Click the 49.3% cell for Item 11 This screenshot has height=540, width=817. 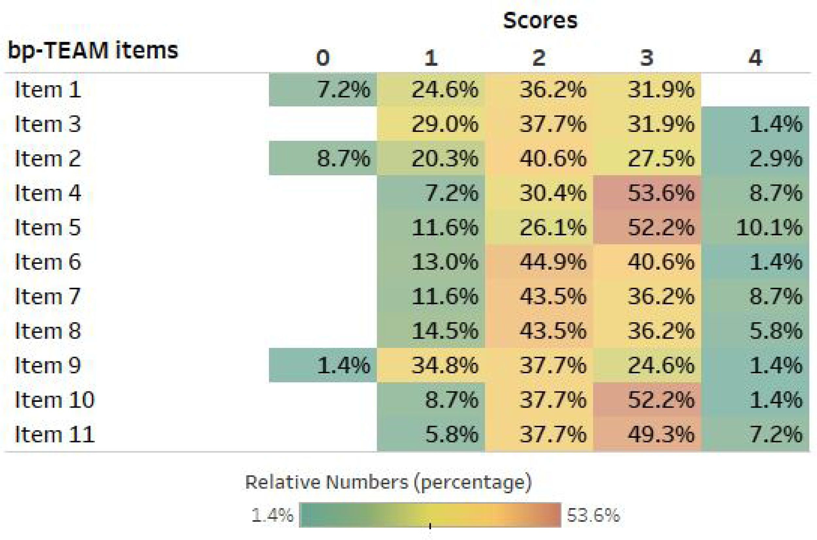(647, 434)
